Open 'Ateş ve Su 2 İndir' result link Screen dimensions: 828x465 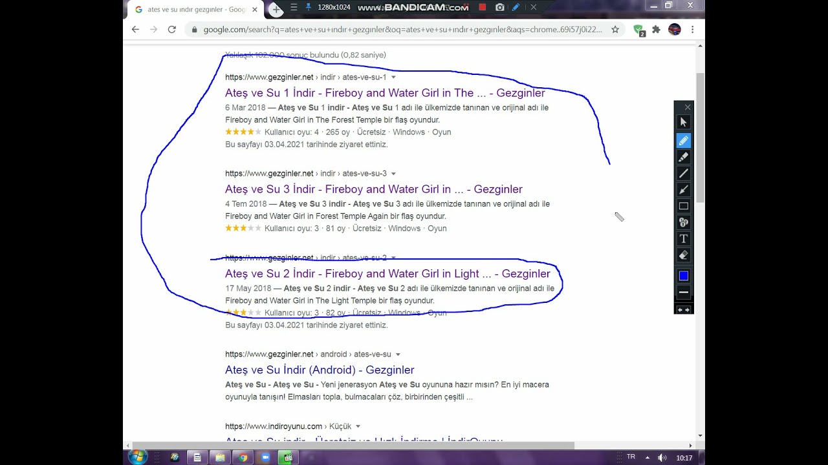click(x=387, y=274)
